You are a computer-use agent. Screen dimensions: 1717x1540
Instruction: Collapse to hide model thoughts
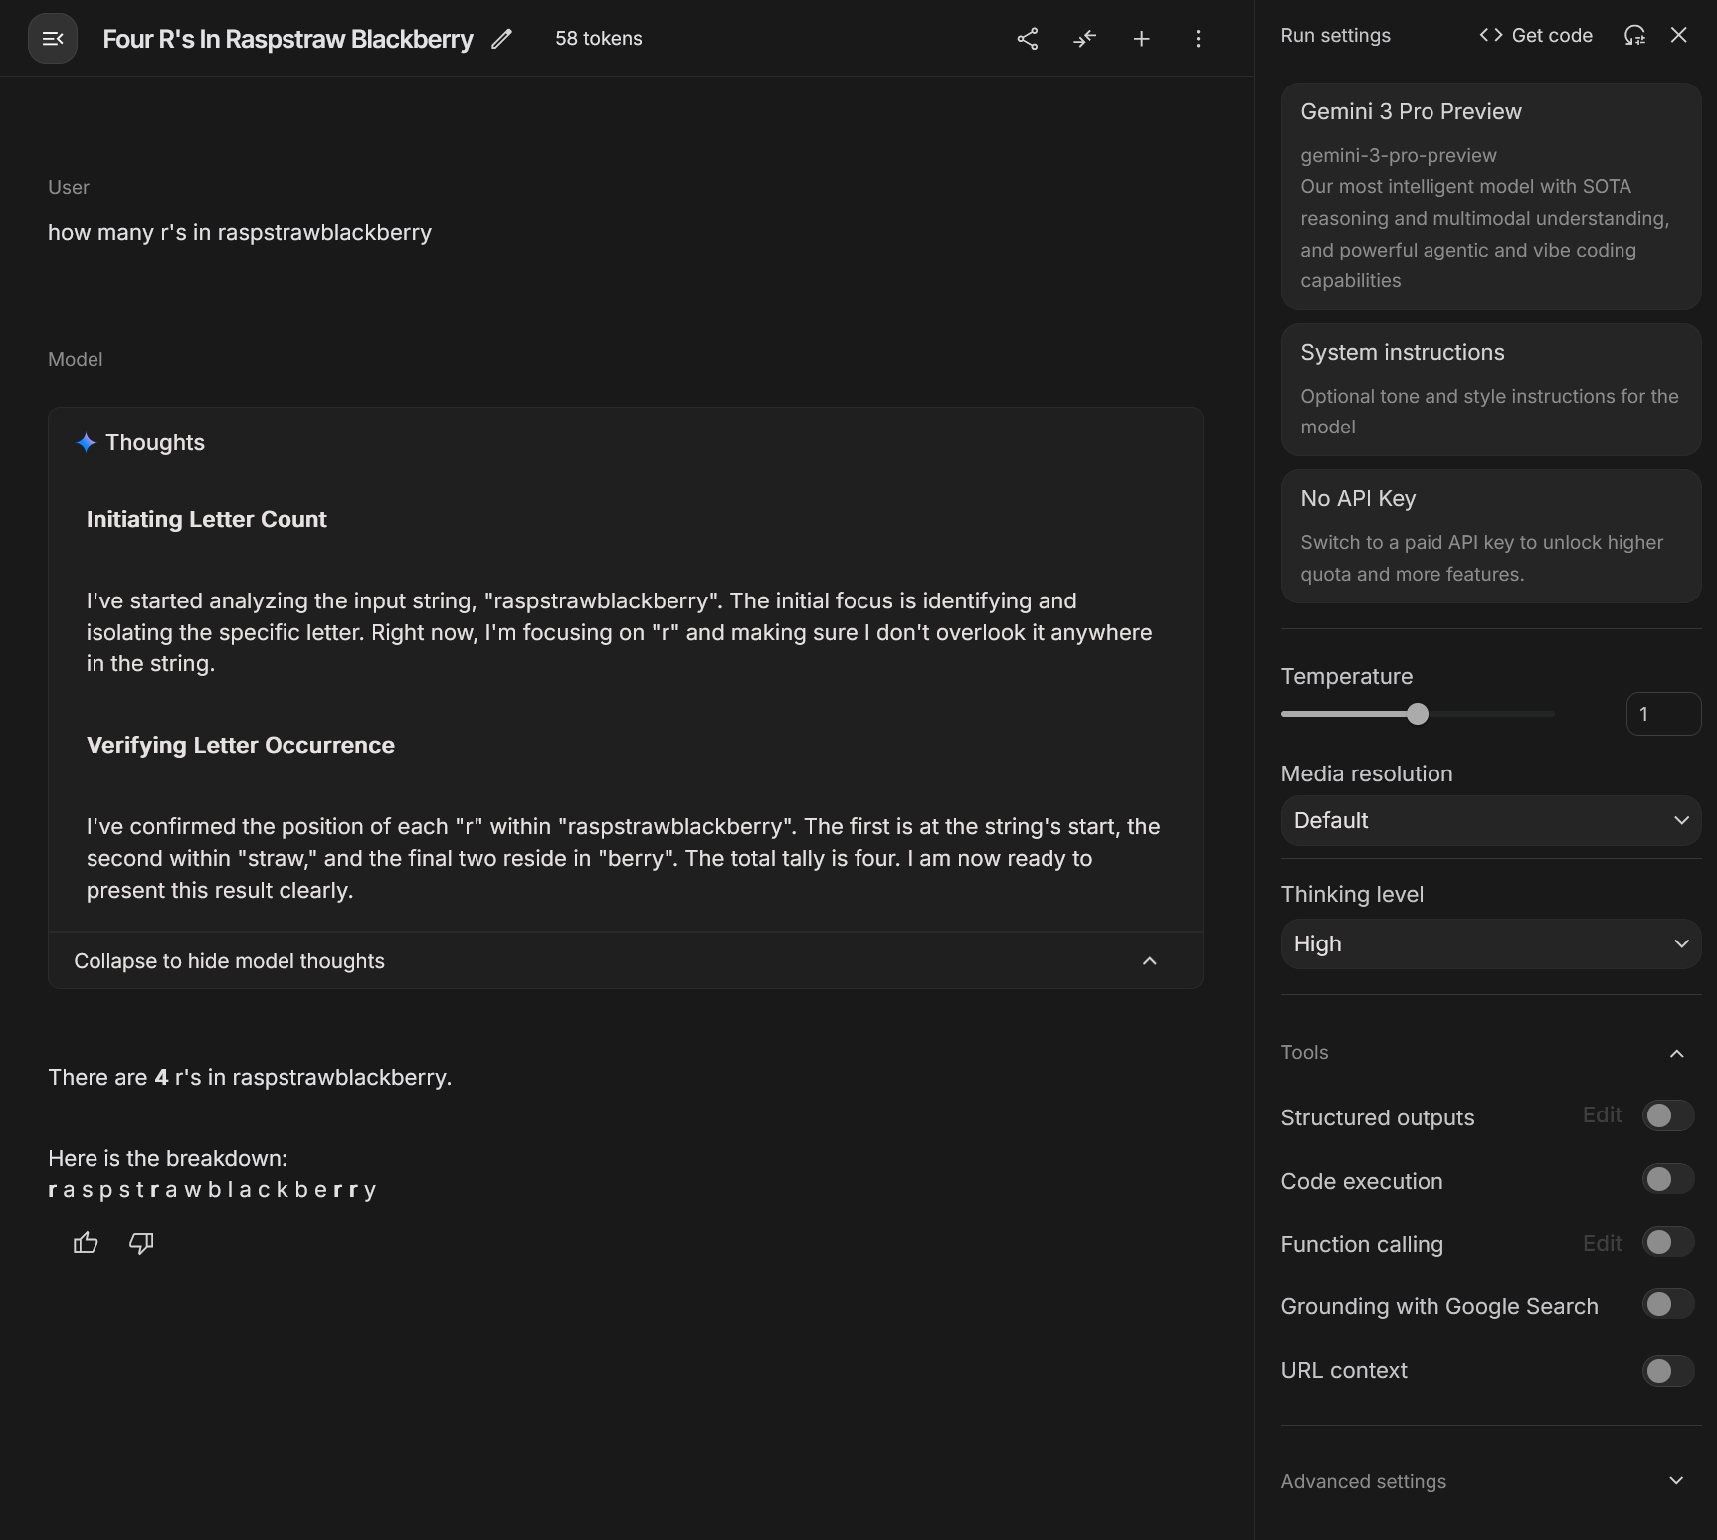point(626,960)
